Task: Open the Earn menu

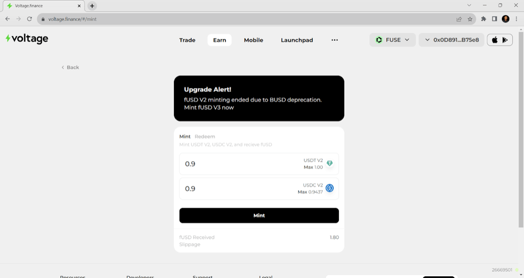Action: [220, 40]
